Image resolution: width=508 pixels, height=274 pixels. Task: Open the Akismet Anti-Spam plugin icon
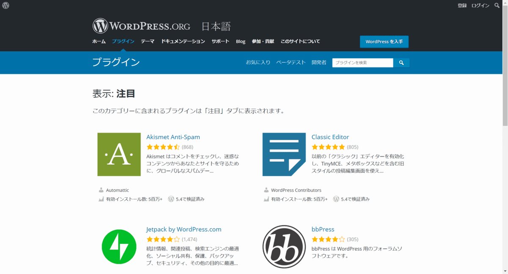tap(119, 154)
